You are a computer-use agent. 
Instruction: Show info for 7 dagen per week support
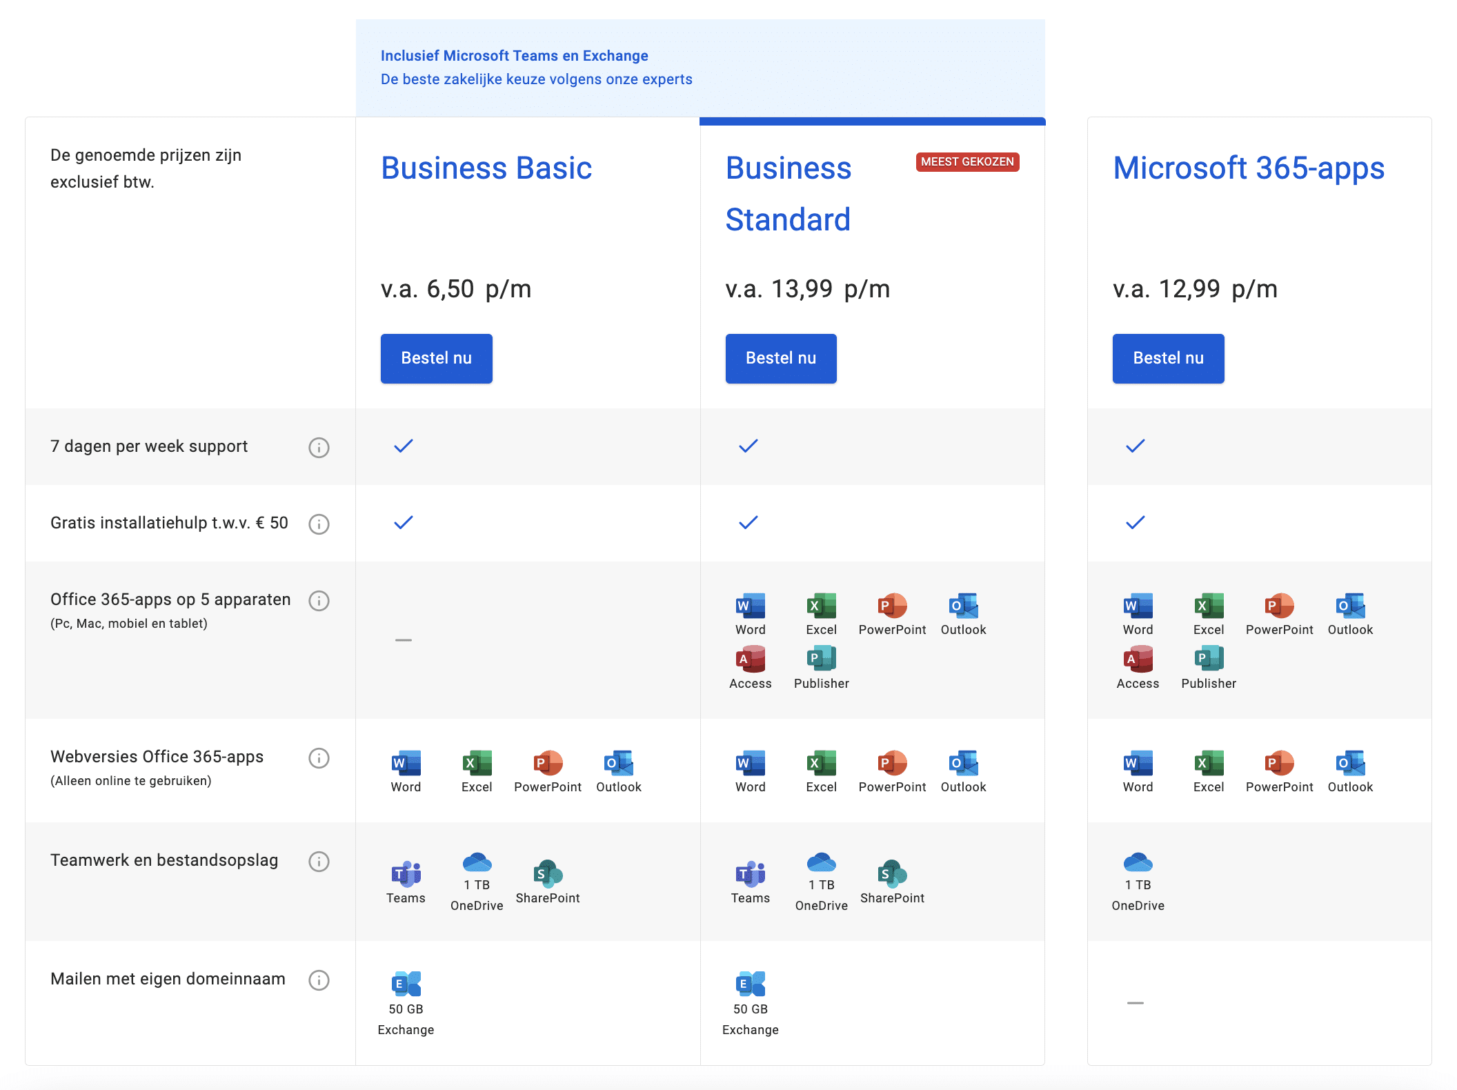319,447
